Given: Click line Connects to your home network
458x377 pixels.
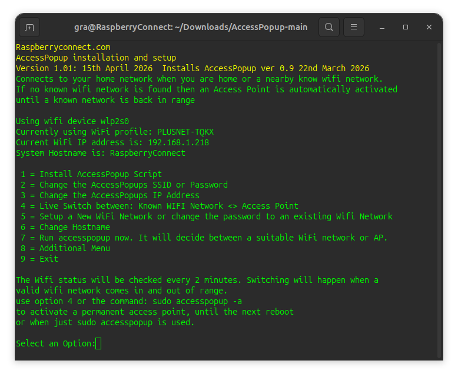Looking at the screenshot, I should click(x=199, y=79).
